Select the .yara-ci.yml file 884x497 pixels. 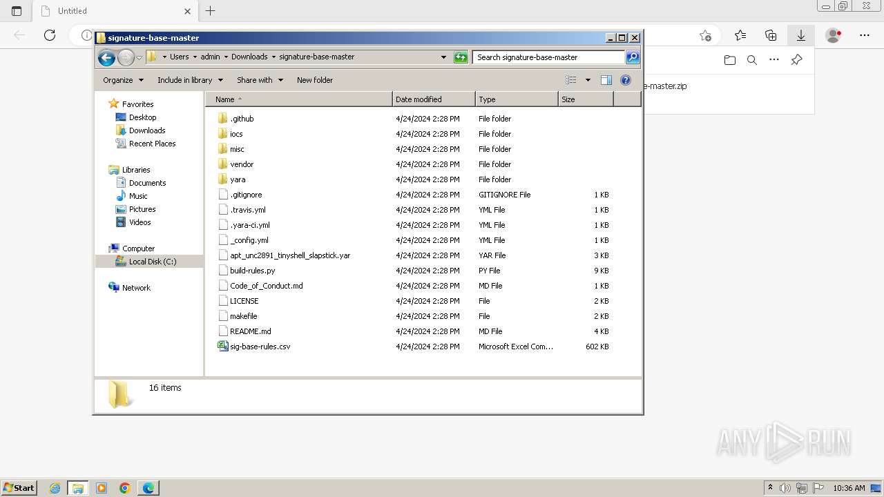click(x=250, y=225)
